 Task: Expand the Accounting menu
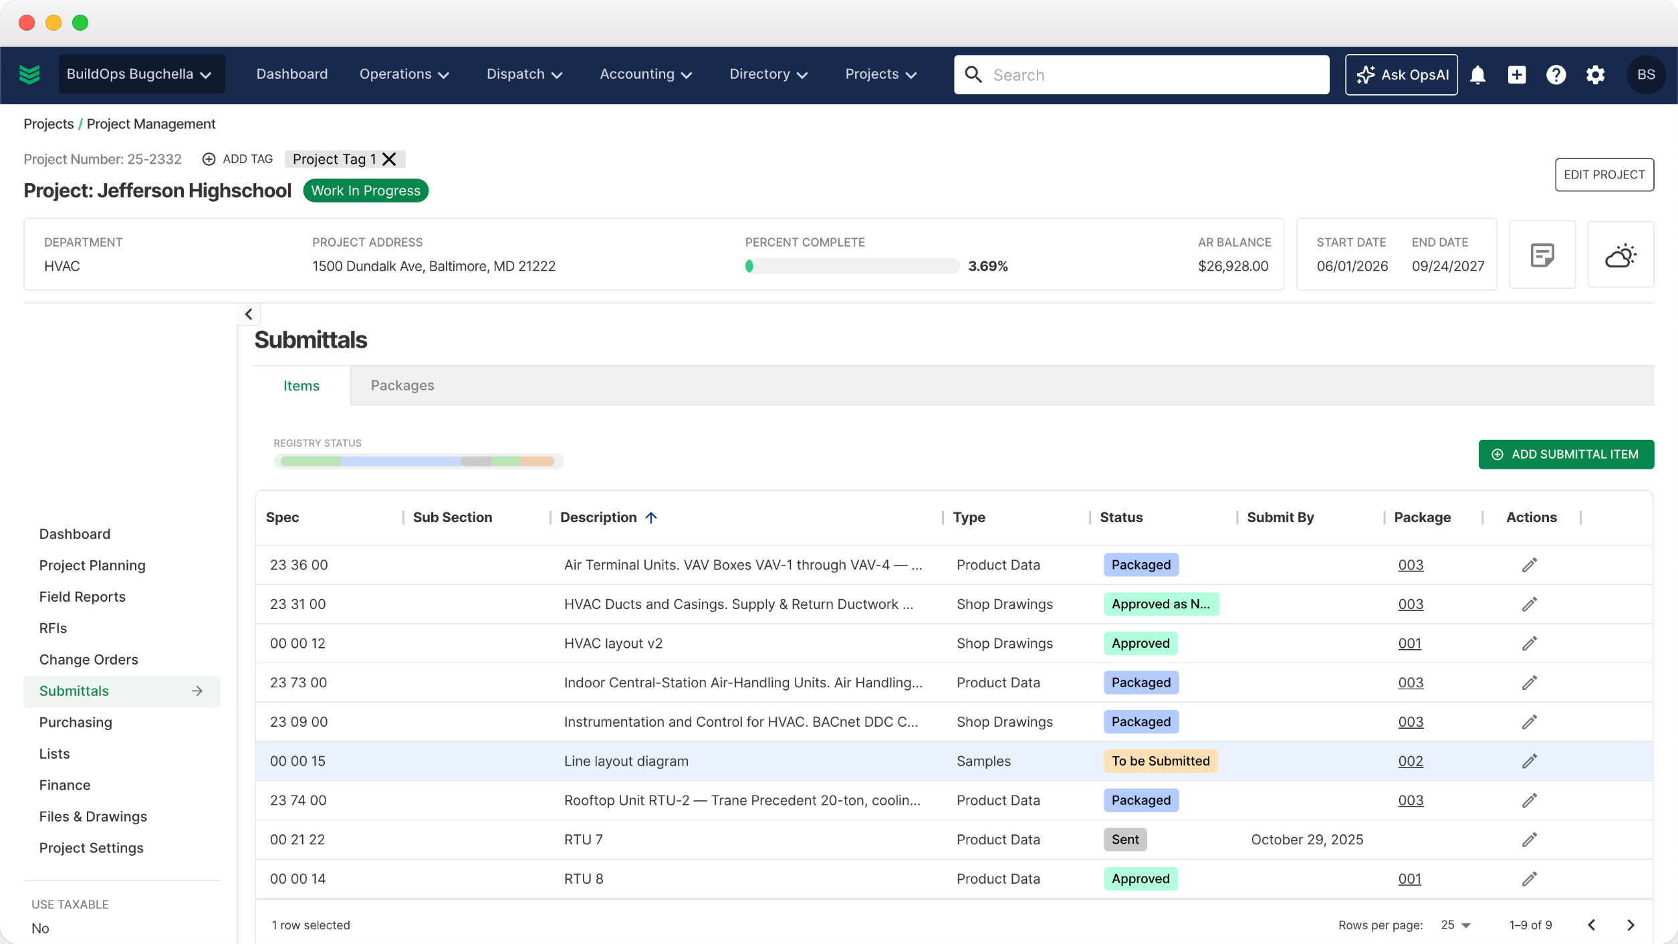pos(646,74)
